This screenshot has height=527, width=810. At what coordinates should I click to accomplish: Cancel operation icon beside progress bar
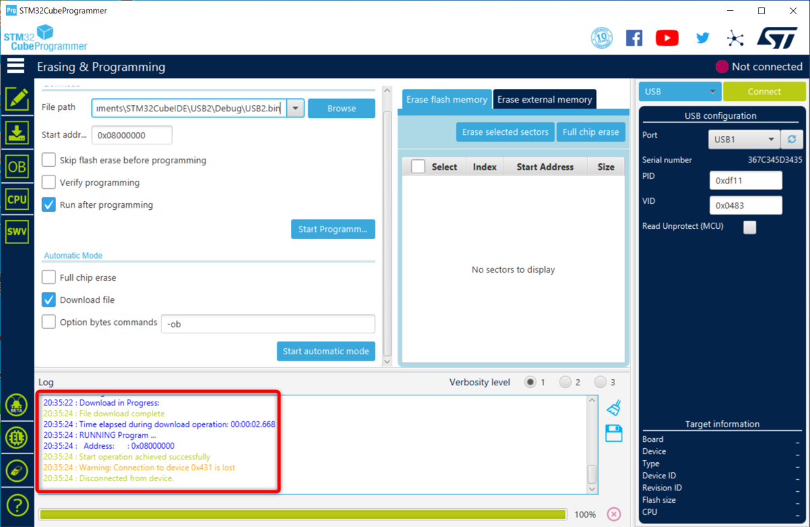pyautogui.click(x=614, y=514)
